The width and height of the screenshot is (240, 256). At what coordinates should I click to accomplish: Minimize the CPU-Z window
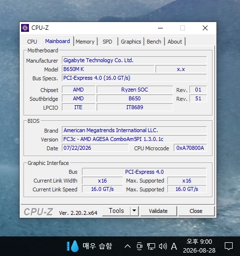coord(160,28)
